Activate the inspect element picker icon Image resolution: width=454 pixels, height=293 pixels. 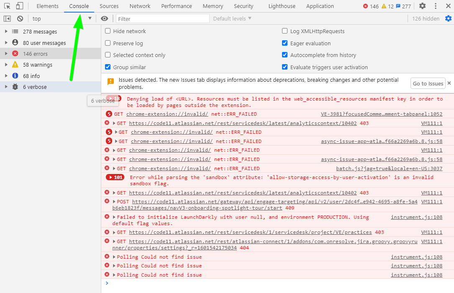[x=7, y=6]
